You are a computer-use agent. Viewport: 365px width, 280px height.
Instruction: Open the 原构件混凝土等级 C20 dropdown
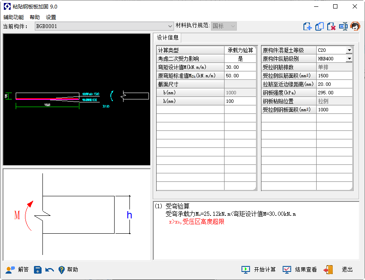pos(349,50)
